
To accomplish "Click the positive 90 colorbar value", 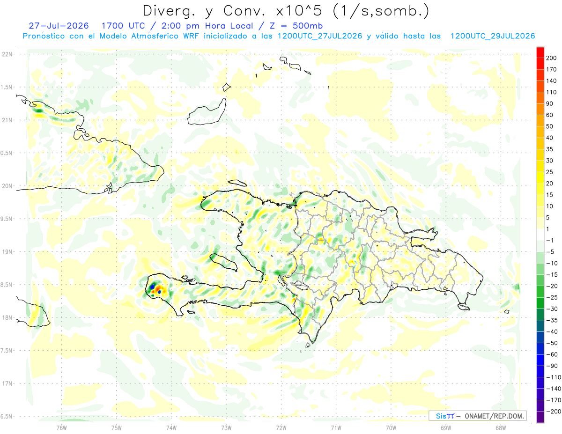I will pos(550,103).
